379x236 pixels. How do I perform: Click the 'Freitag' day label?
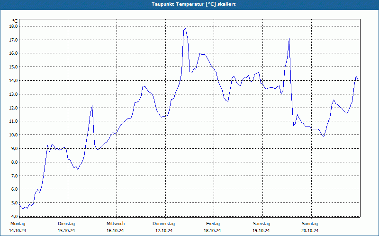(x=213, y=224)
